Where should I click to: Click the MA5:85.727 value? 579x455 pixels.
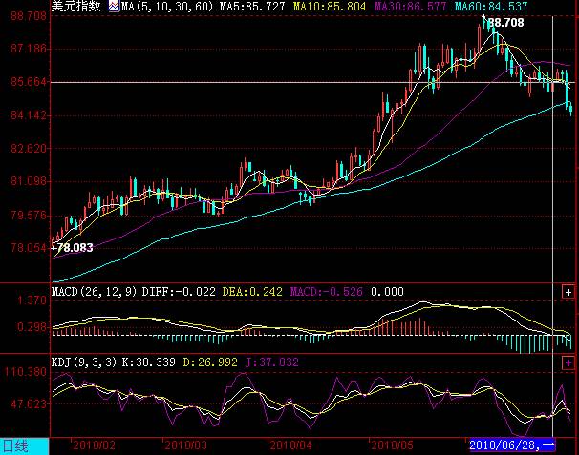[252, 7]
